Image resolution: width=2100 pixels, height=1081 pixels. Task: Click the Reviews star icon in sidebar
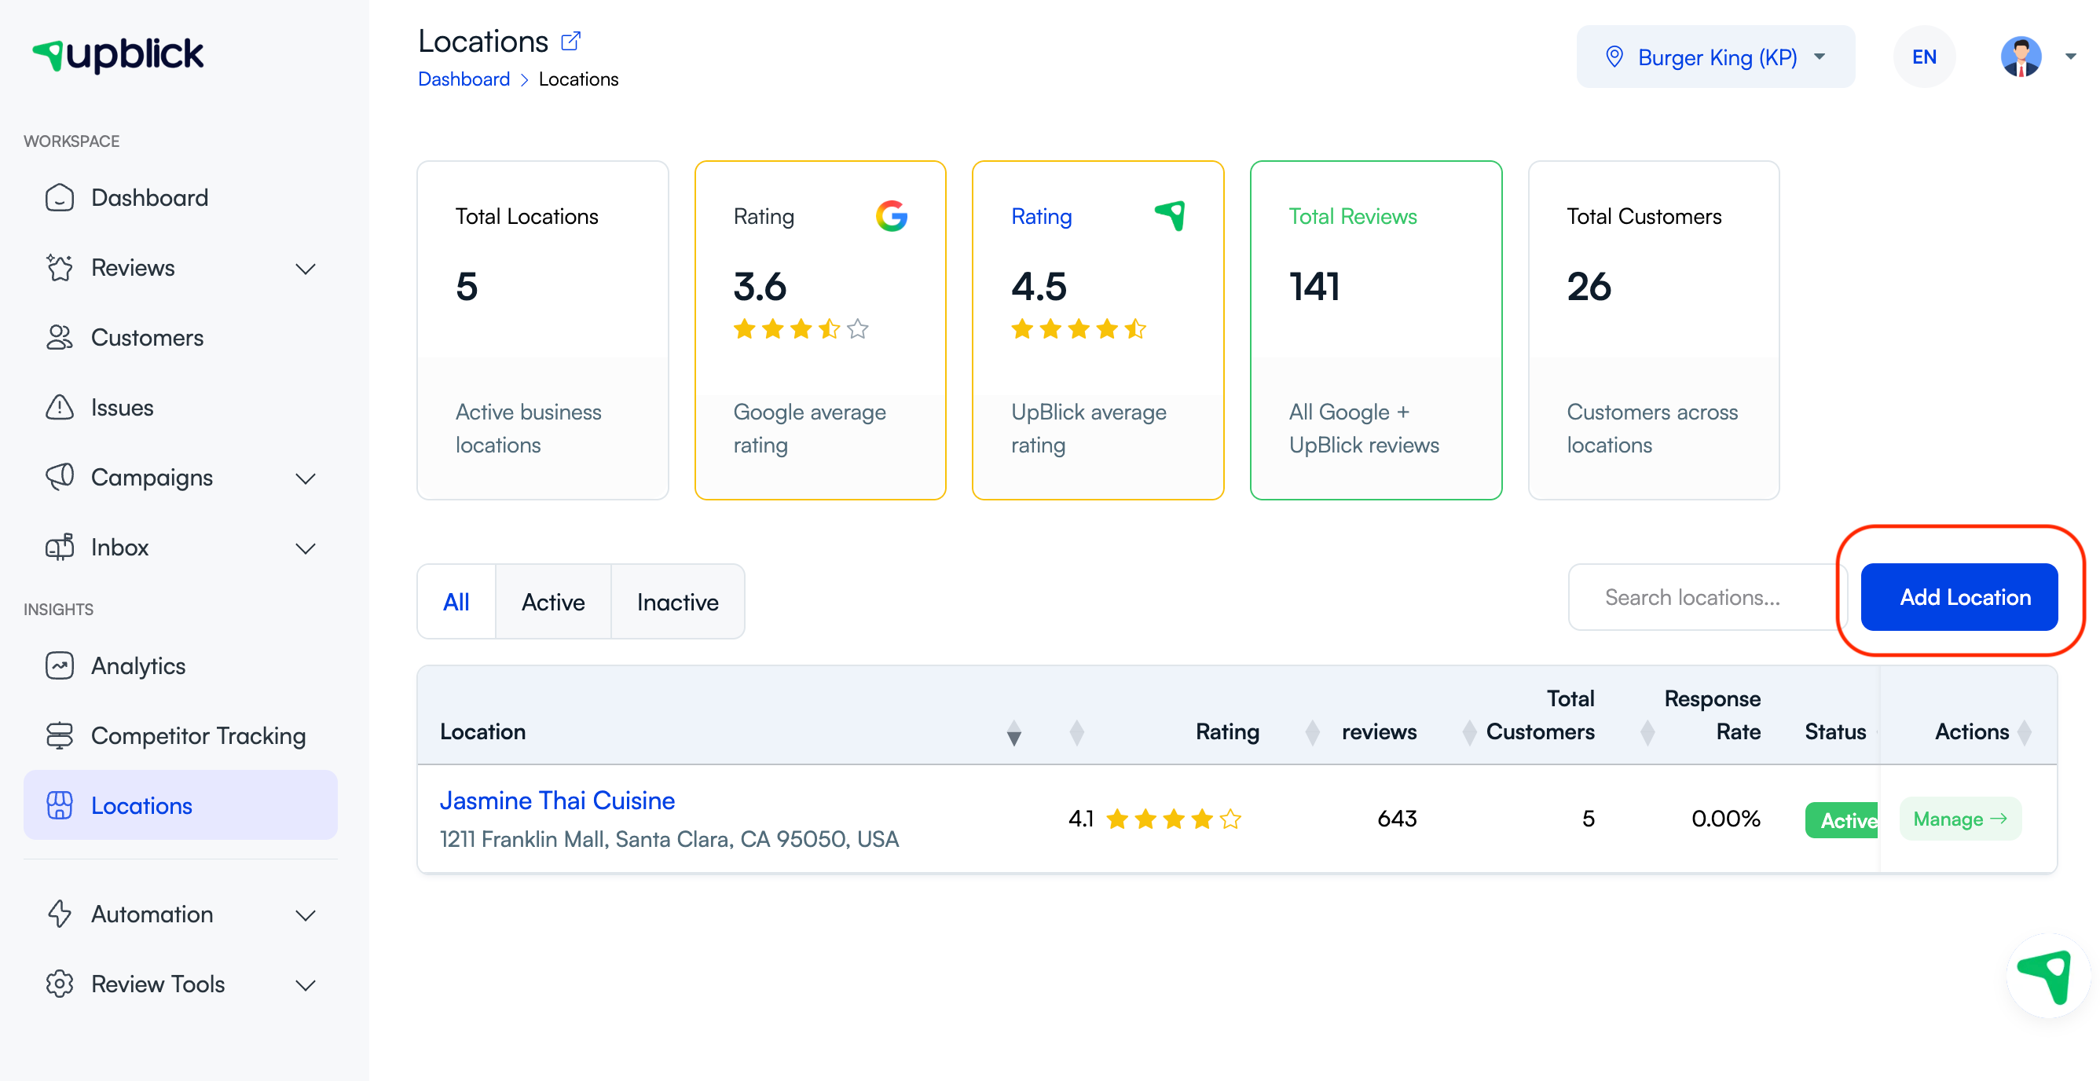coord(60,268)
